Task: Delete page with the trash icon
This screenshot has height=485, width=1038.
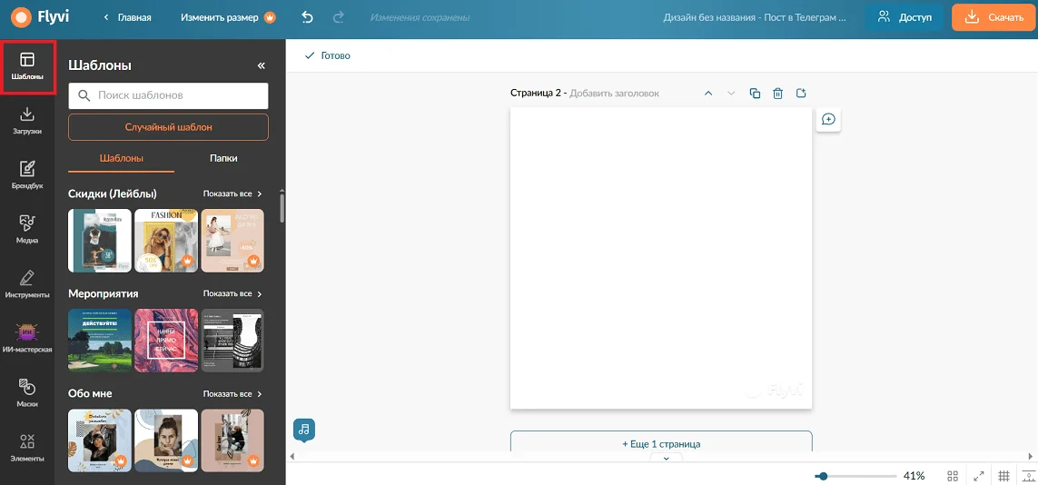Action: click(x=778, y=94)
